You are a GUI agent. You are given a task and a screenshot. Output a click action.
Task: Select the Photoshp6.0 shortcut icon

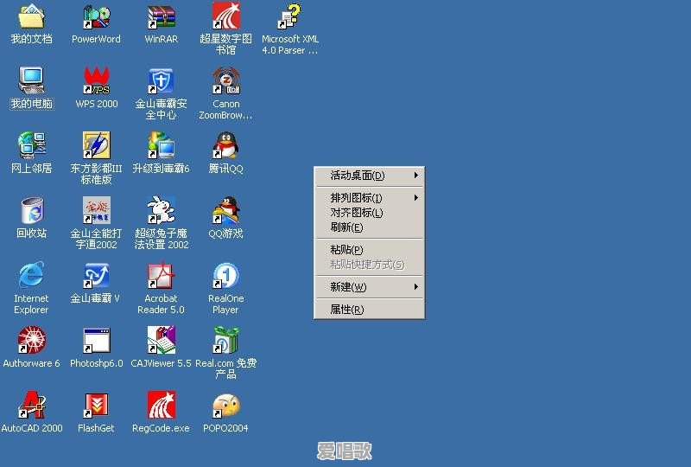[97, 341]
